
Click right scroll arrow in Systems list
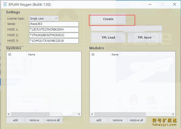coord(79,114)
